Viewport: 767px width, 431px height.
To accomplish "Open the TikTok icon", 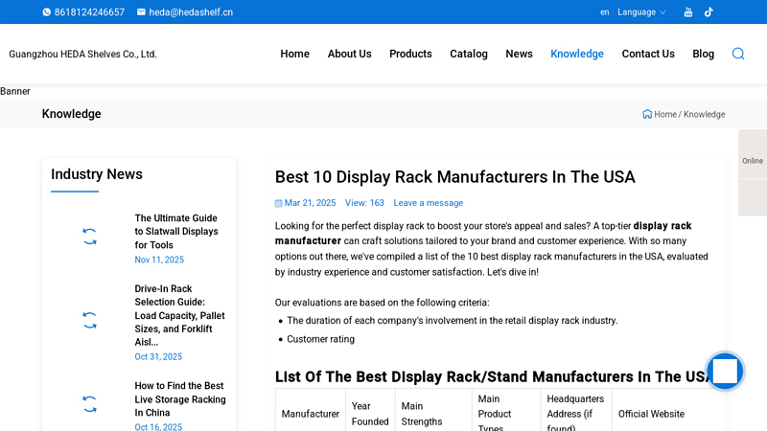I will pos(709,12).
